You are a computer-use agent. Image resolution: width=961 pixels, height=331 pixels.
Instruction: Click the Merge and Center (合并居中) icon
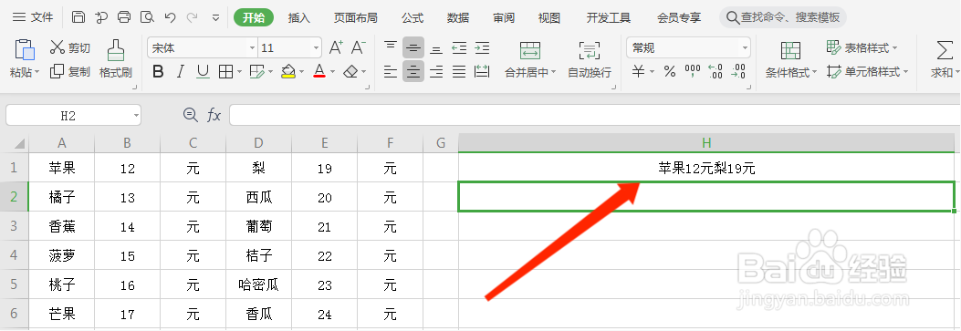(529, 50)
